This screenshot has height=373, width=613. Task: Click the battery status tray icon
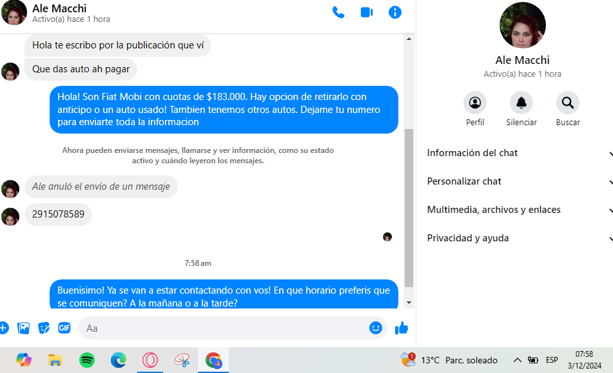click(x=532, y=360)
